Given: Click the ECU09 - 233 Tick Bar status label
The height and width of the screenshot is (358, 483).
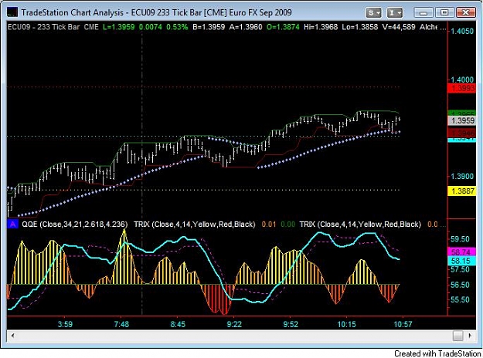Looking at the screenshot, I should (43, 27).
